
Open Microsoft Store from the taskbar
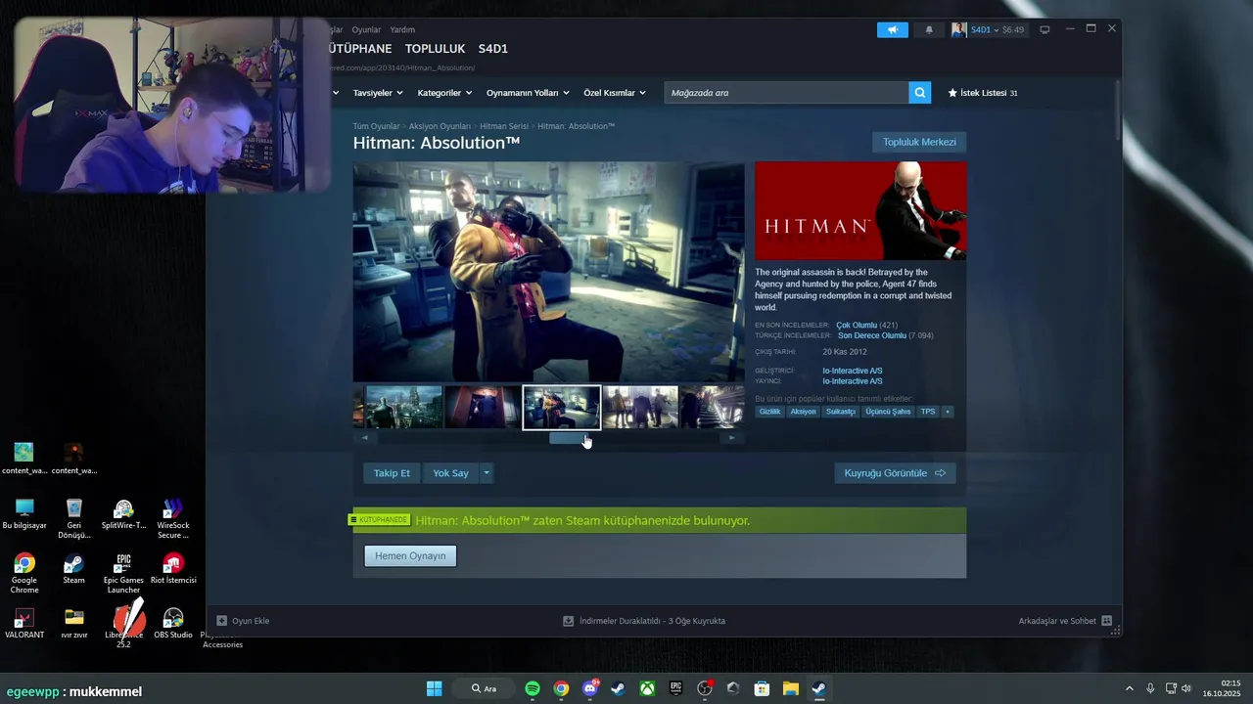[x=762, y=688]
